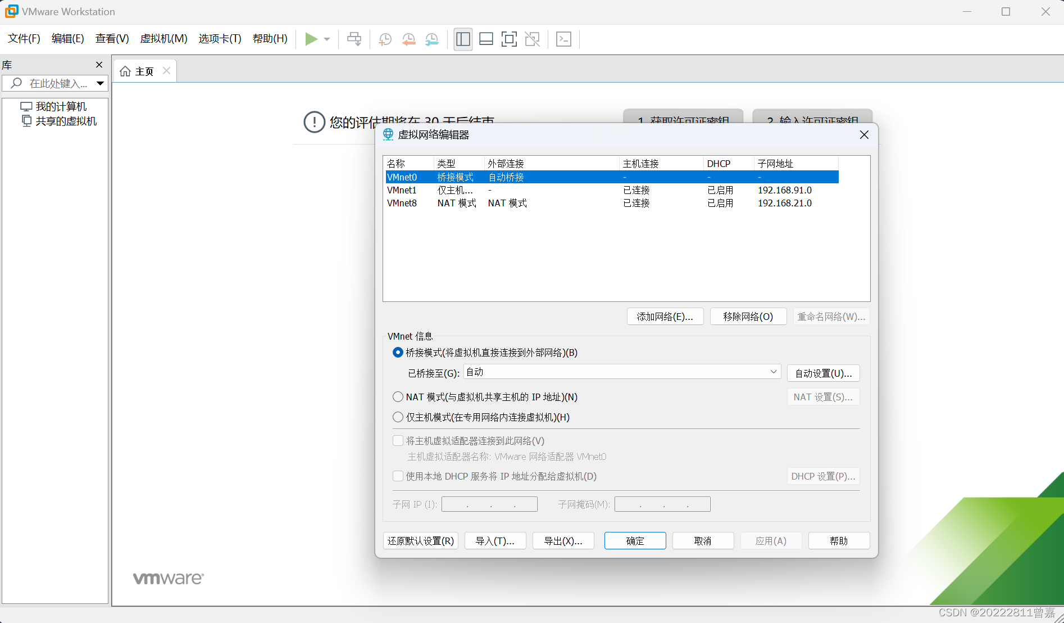The image size is (1064, 623).
Task: Select 共享的虚拟机 in library tree
Action: (x=66, y=121)
